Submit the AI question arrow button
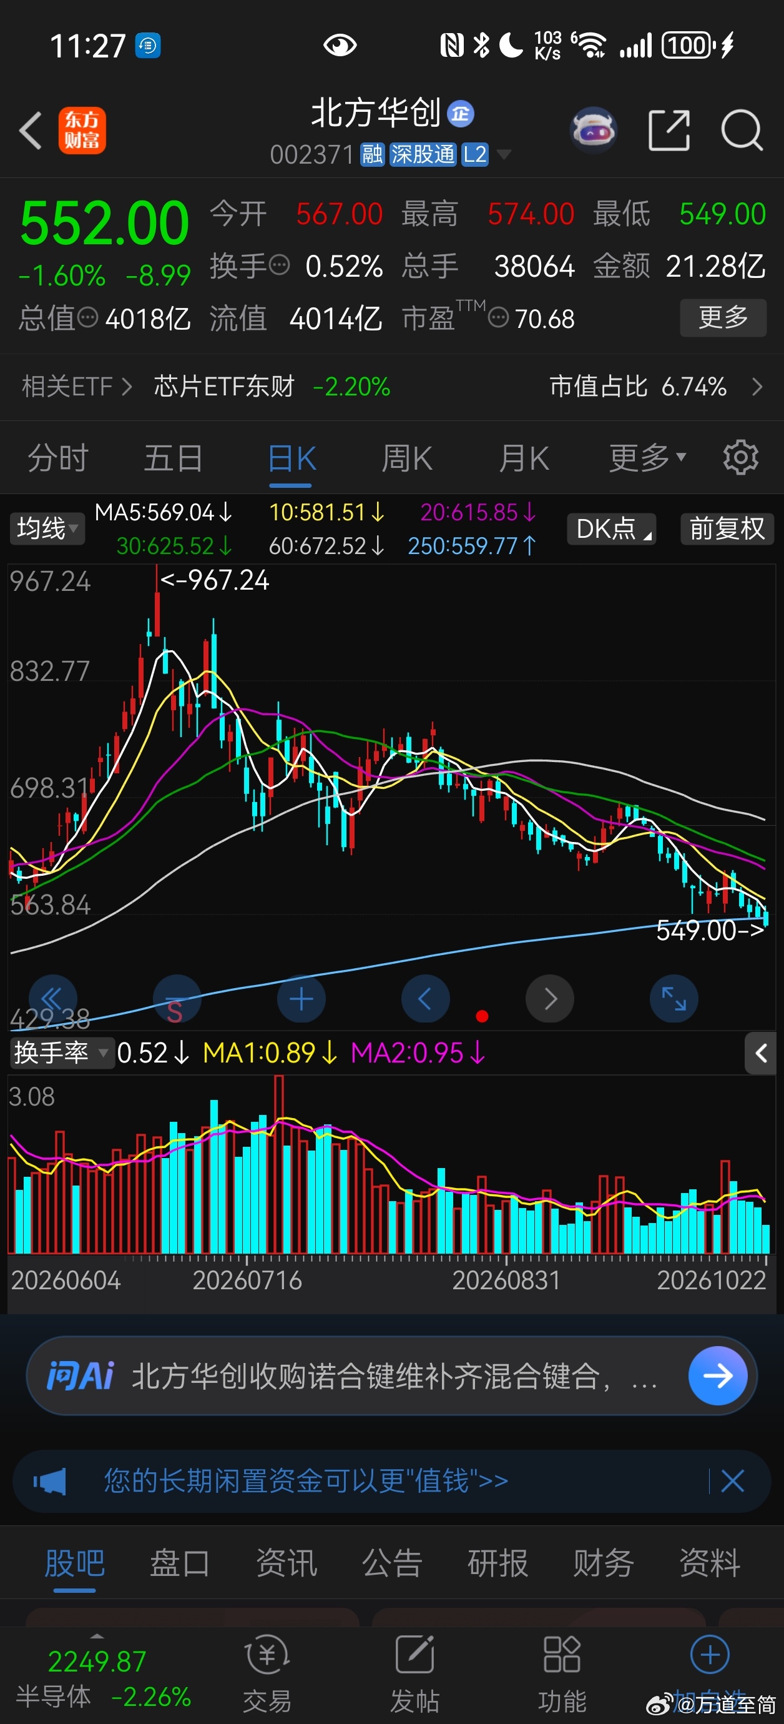Image resolution: width=784 pixels, height=1724 pixels. [718, 1376]
